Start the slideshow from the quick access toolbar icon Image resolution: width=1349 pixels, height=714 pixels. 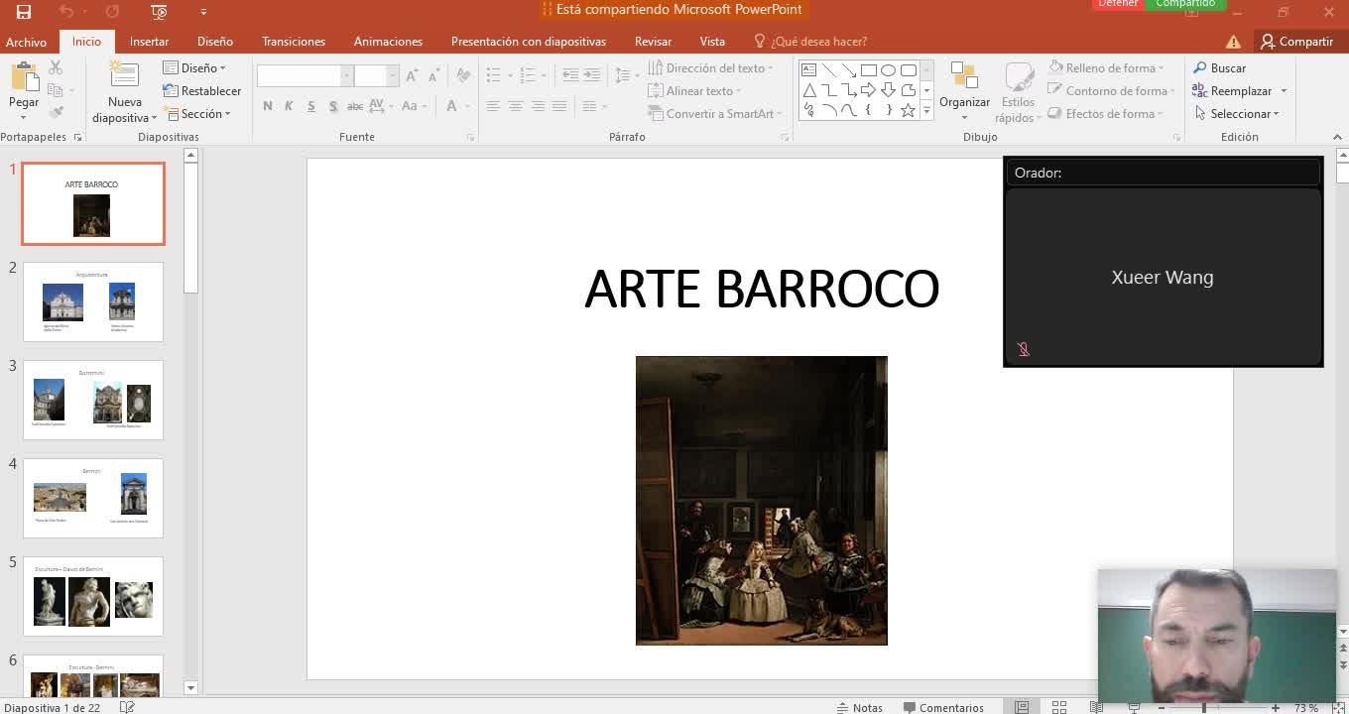159,12
